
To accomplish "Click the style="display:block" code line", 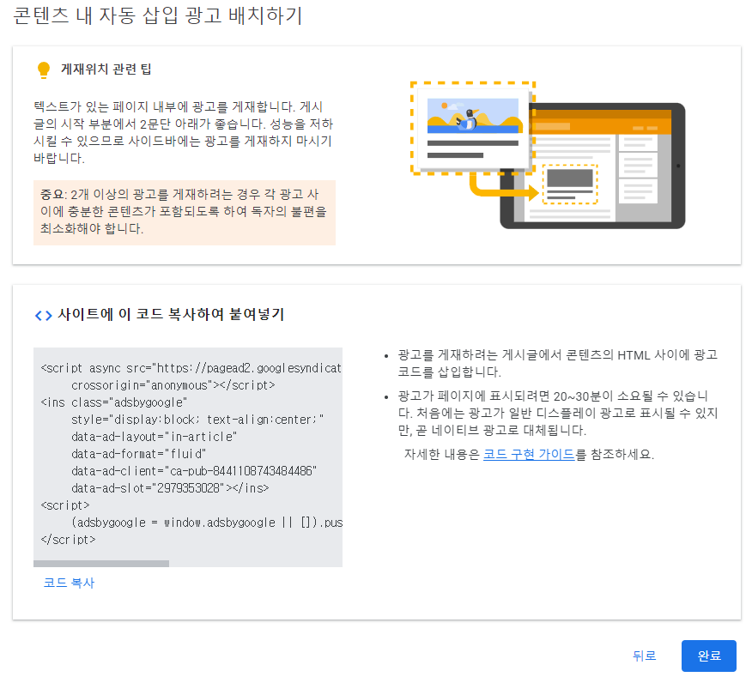I will pyautogui.click(x=197, y=420).
